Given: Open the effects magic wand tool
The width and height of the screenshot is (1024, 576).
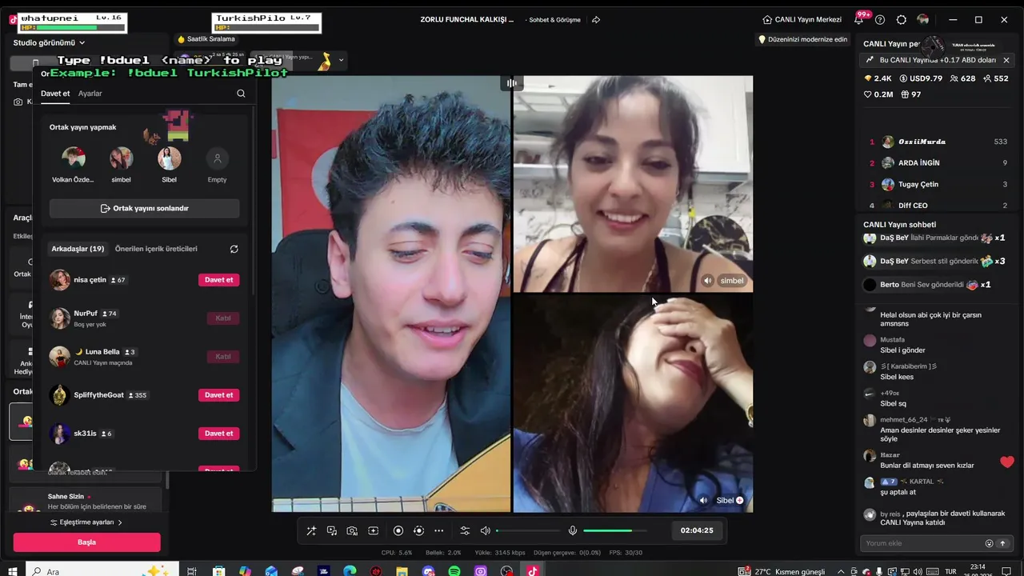Looking at the screenshot, I should (x=311, y=530).
